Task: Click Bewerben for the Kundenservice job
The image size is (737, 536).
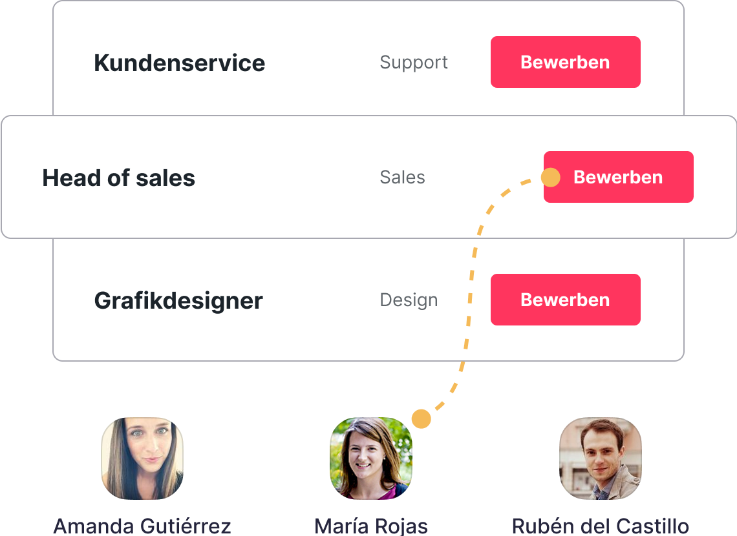Action: [565, 62]
